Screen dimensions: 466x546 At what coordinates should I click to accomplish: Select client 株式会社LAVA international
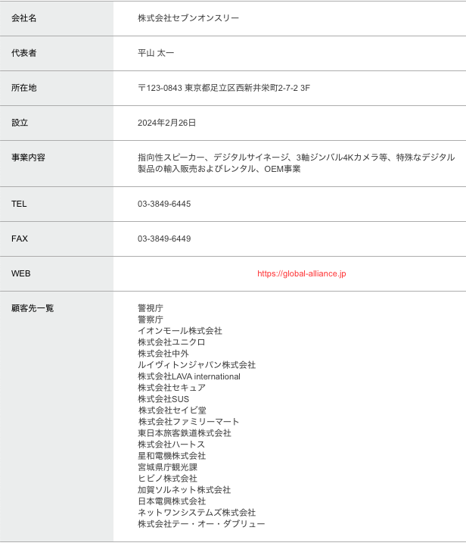pos(189,376)
